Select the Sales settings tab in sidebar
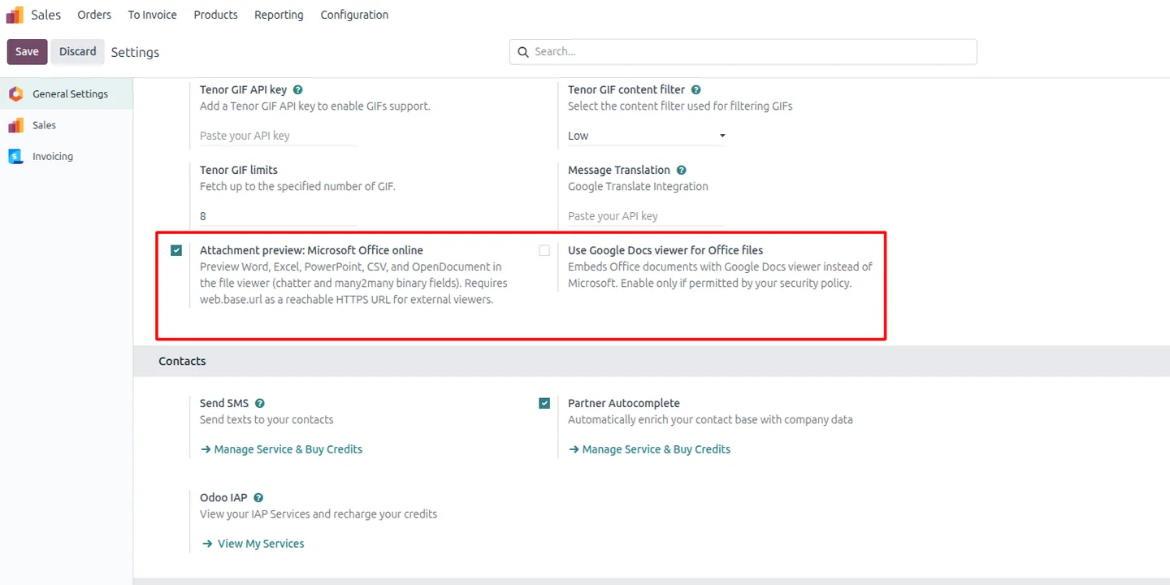The height and width of the screenshot is (585, 1170). [x=67, y=125]
